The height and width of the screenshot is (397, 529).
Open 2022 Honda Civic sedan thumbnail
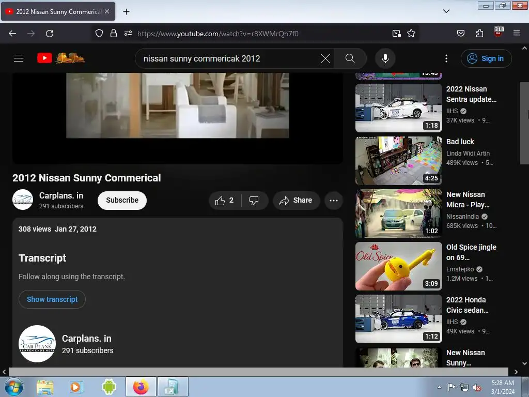pyautogui.click(x=399, y=318)
